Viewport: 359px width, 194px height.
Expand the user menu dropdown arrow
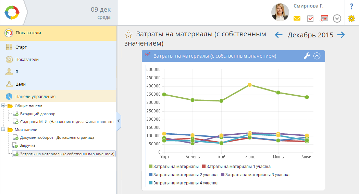coord(337,19)
